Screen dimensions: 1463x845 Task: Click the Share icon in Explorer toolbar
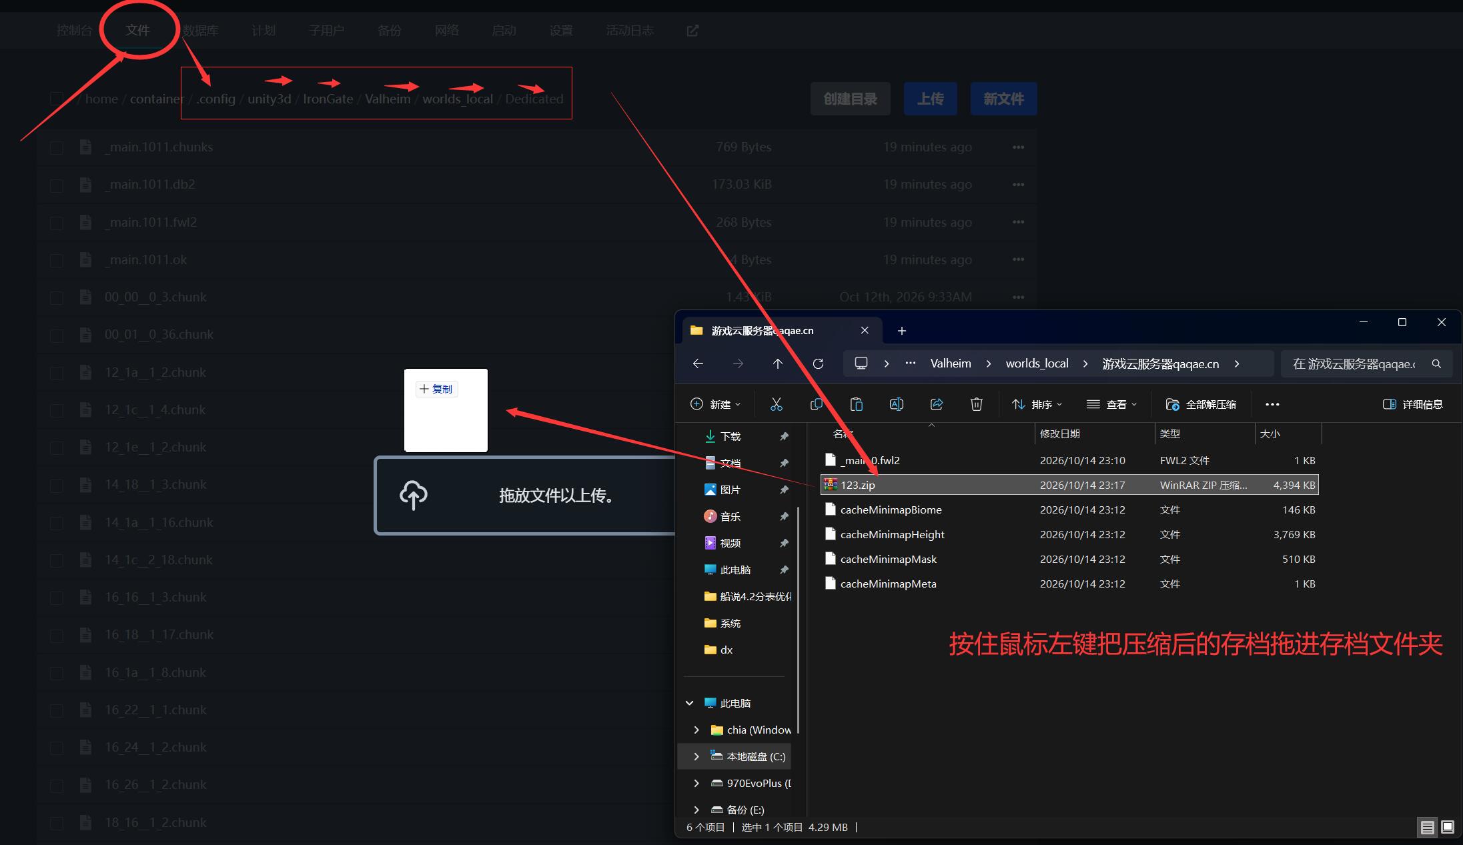pyautogui.click(x=937, y=404)
